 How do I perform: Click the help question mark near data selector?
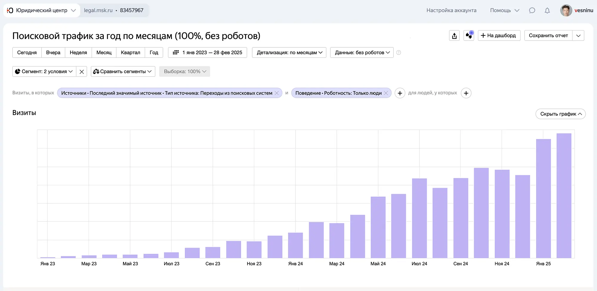[x=398, y=52]
